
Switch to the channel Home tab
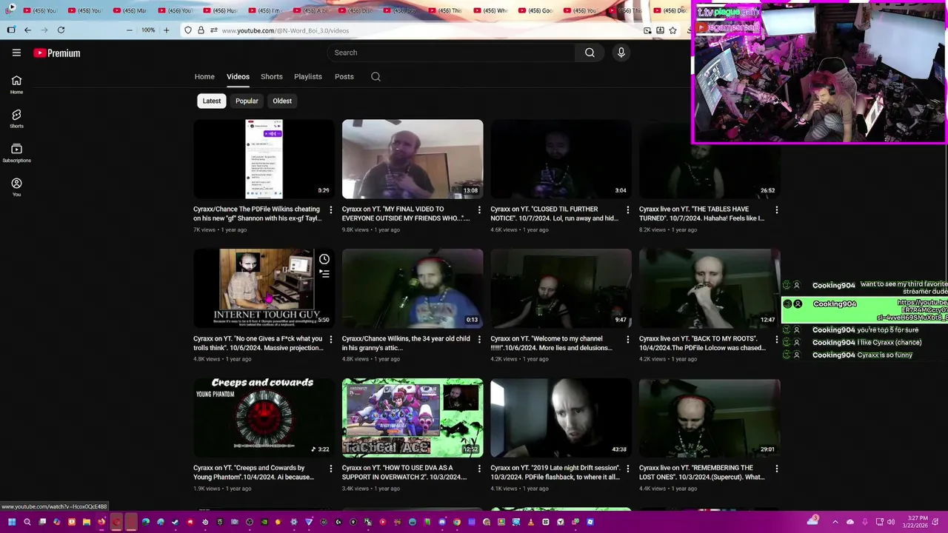[x=204, y=76]
